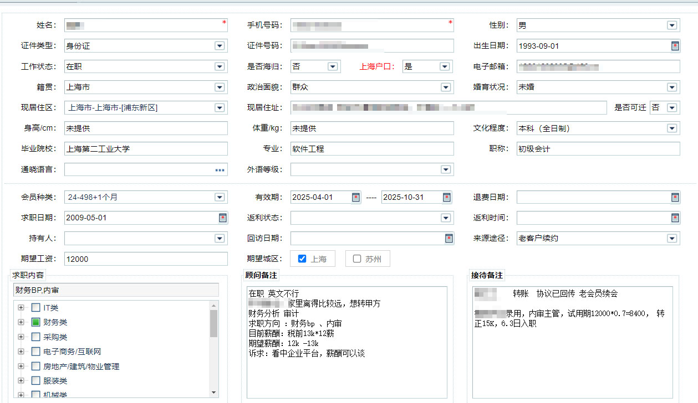Open the 籍贯 dropdown showing 上海市
The image size is (698, 403).
click(x=220, y=87)
